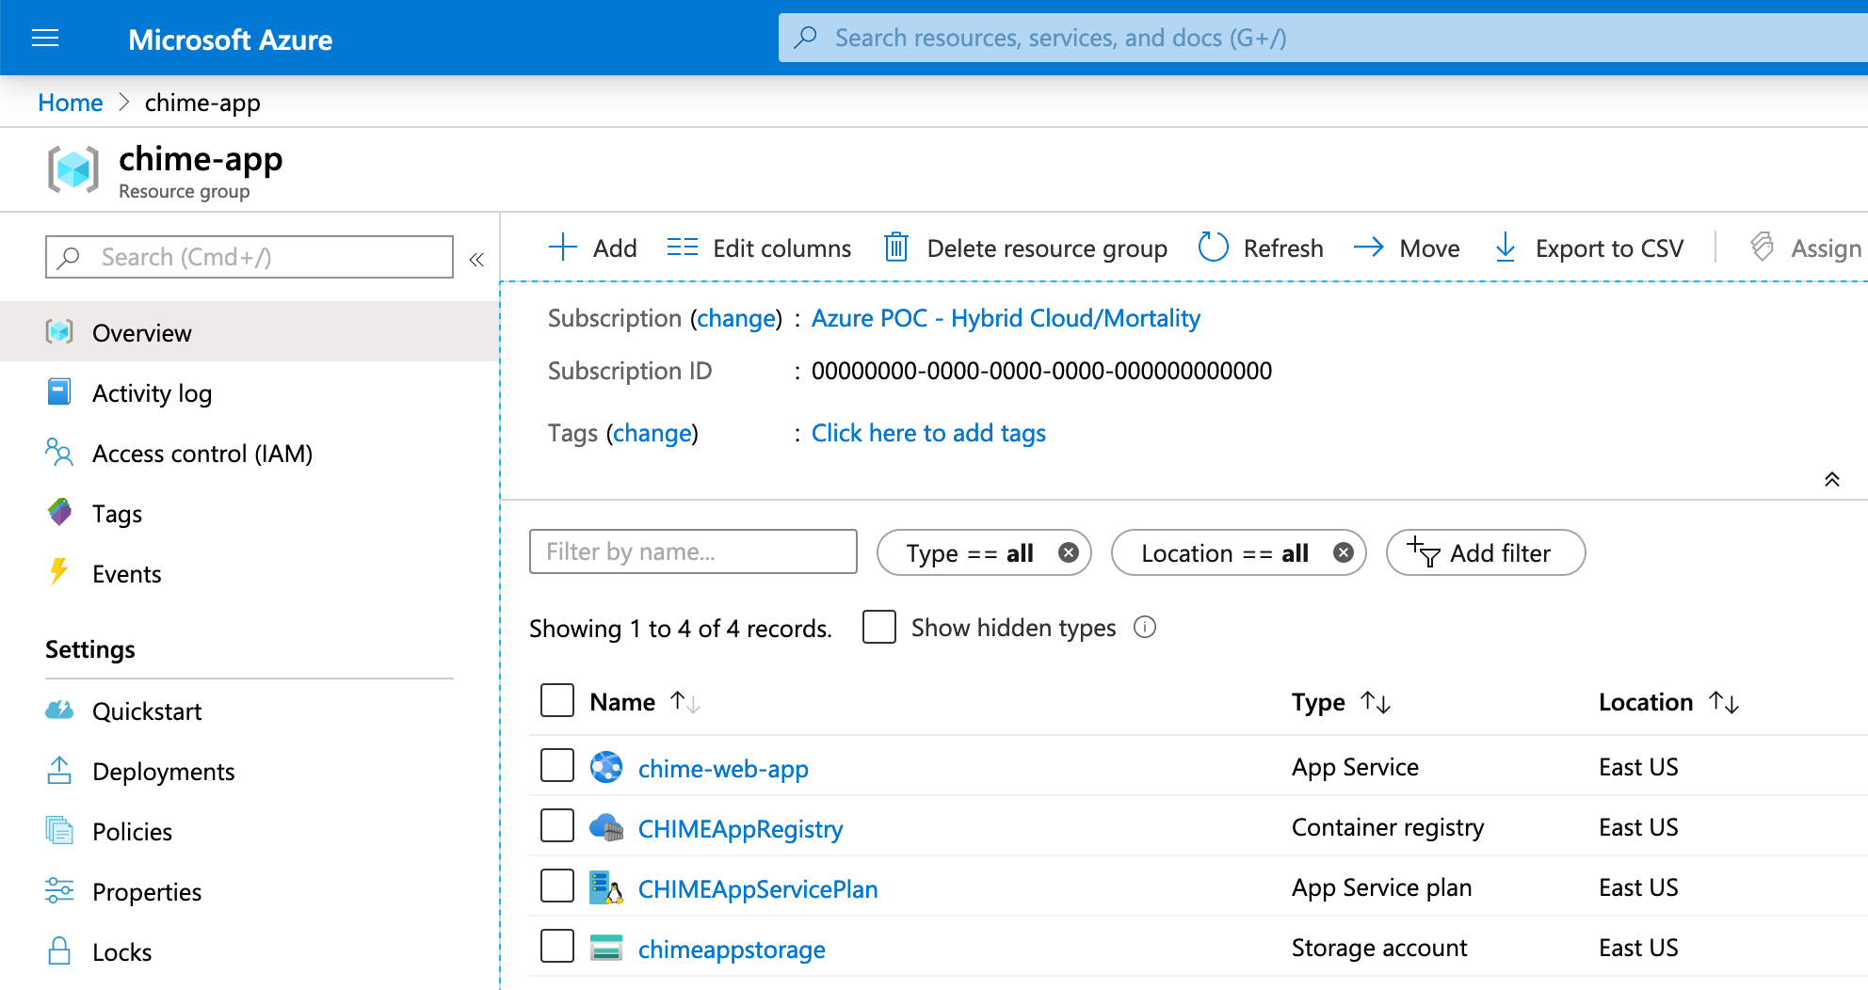This screenshot has width=1868, height=990.
Task: Click the Move arrow icon
Action: [x=1369, y=247]
